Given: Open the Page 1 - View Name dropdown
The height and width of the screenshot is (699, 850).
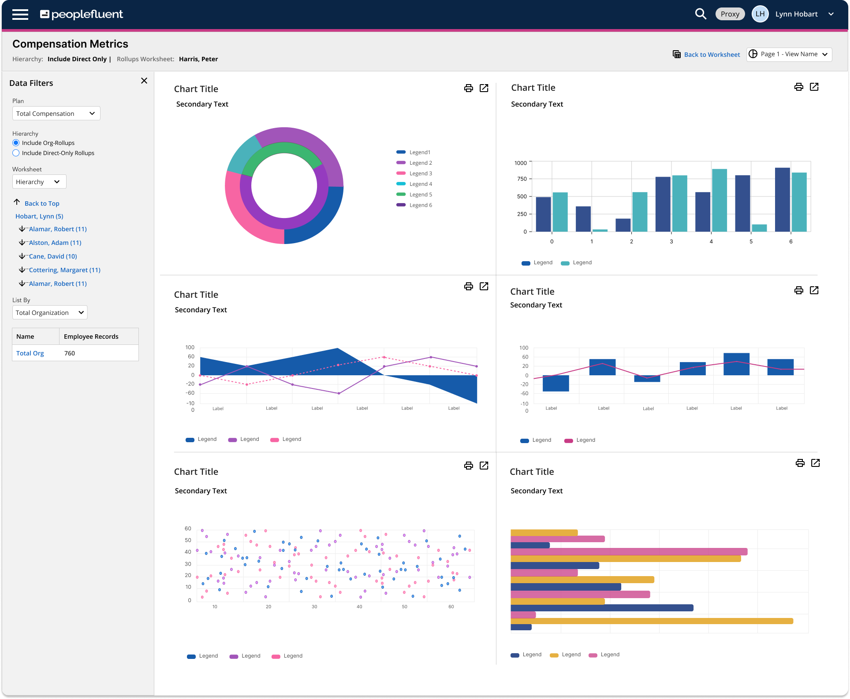Looking at the screenshot, I should coord(789,54).
